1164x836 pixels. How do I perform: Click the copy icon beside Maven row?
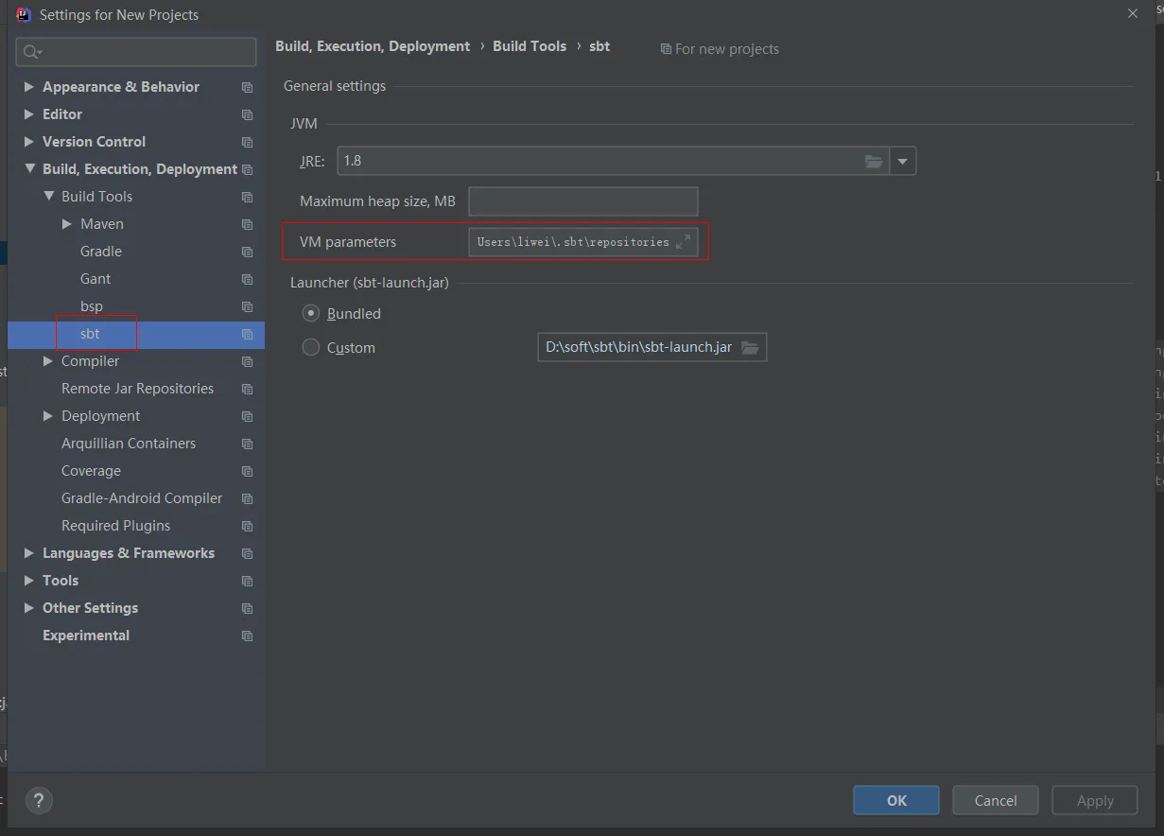pos(248,225)
